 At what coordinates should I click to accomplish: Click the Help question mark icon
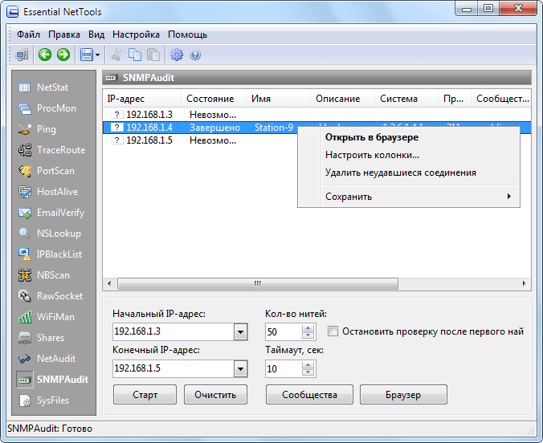coord(195,55)
